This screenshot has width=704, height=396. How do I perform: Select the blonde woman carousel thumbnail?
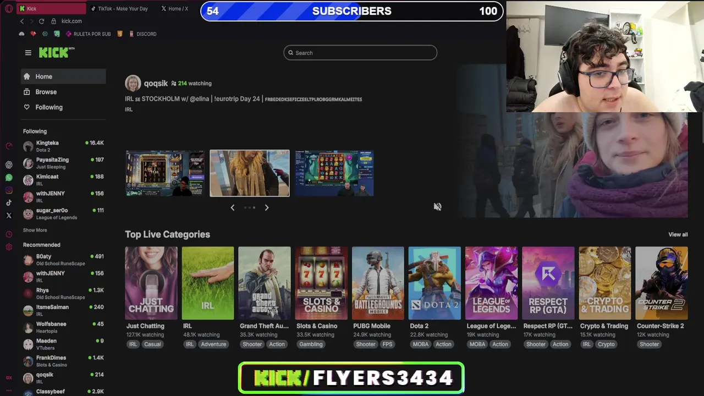click(x=250, y=173)
